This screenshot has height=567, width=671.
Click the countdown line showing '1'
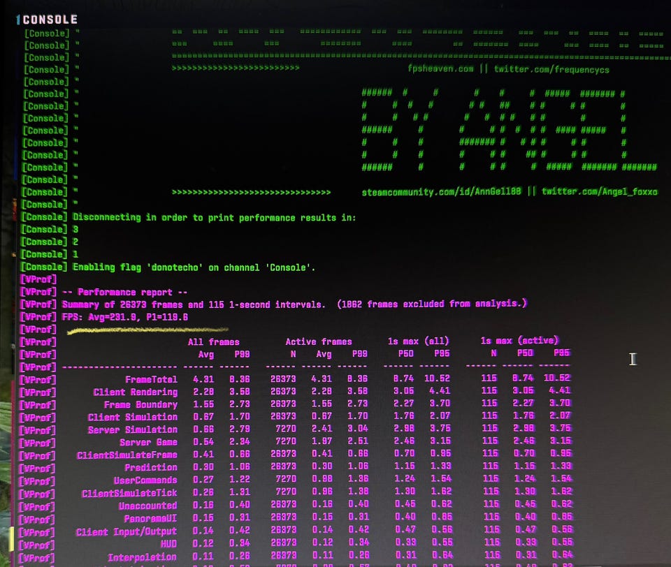tap(75, 254)
